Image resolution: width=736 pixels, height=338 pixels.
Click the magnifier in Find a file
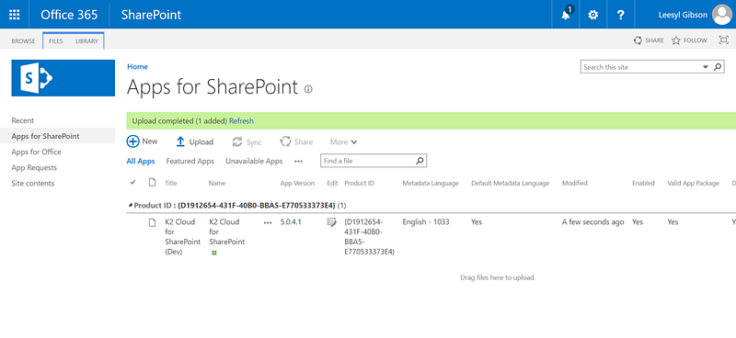coord(420,161)
